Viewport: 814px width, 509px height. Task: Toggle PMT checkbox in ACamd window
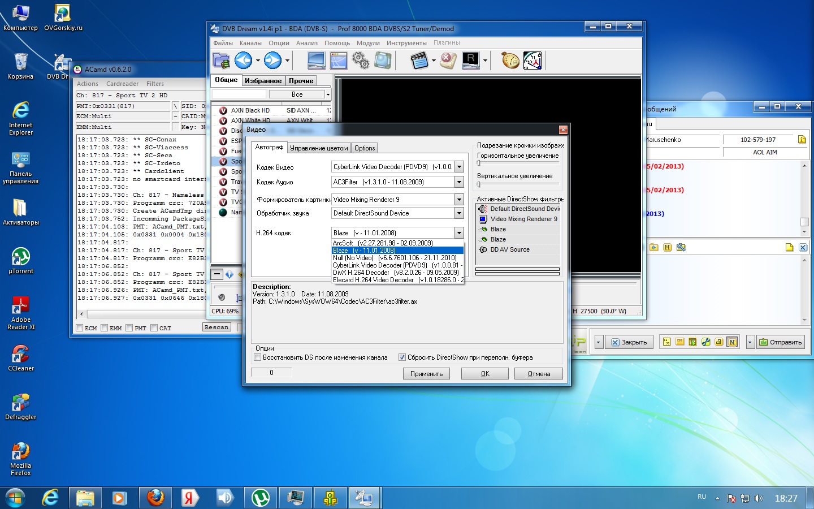[129, 328]
